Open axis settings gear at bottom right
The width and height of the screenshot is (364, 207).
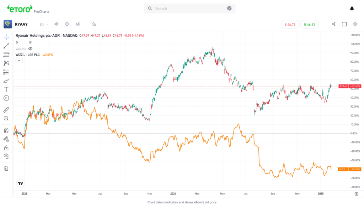(356, 194)
